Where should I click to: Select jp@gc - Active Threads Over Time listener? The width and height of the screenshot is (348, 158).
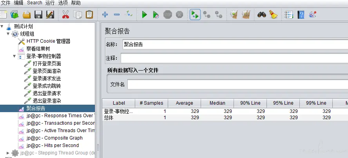(61, 131)
